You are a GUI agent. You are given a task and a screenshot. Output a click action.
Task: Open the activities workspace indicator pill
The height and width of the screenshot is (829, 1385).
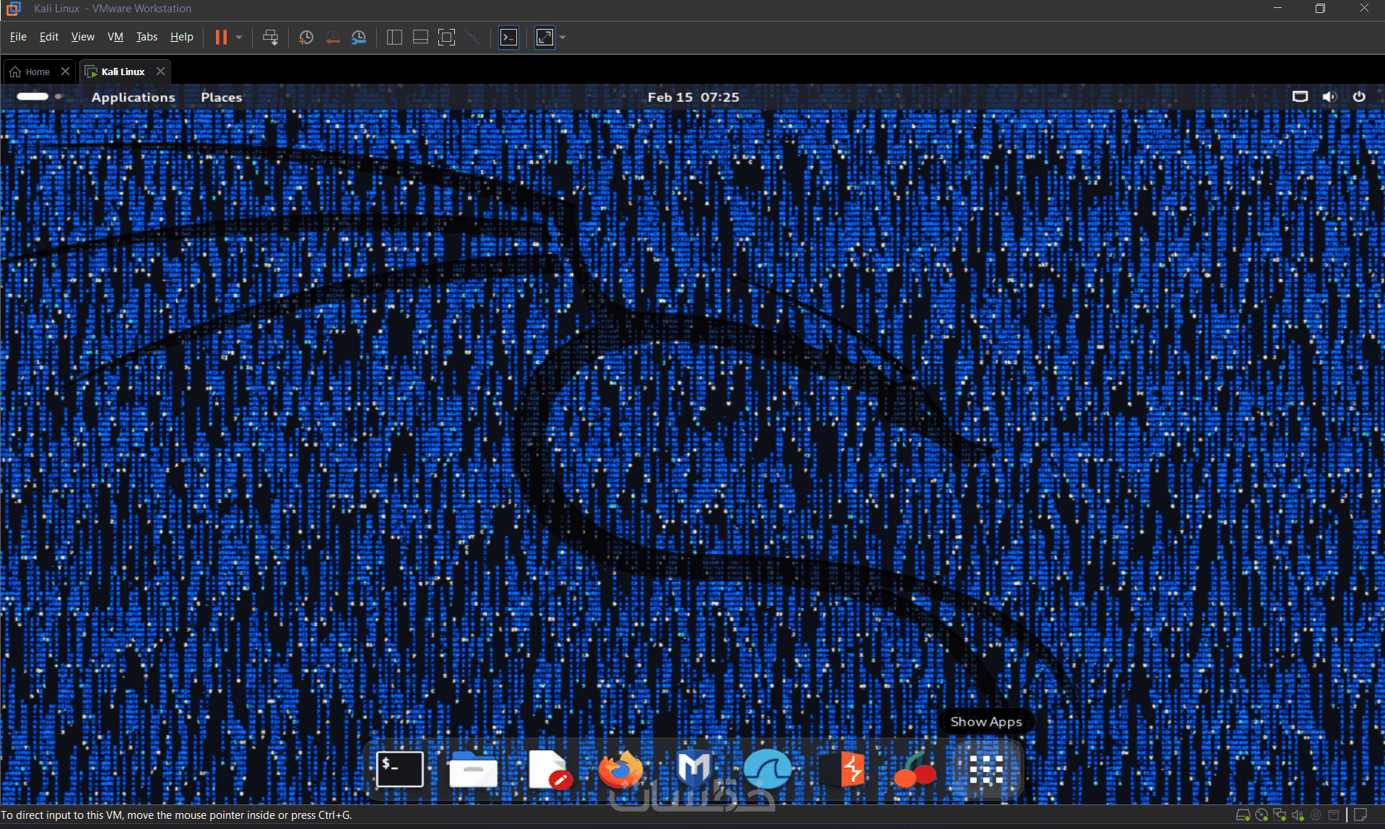coord(32,96)
